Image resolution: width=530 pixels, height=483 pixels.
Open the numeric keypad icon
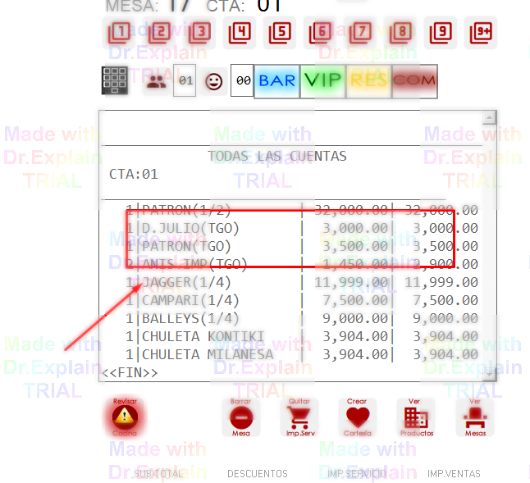click(116, 80)
